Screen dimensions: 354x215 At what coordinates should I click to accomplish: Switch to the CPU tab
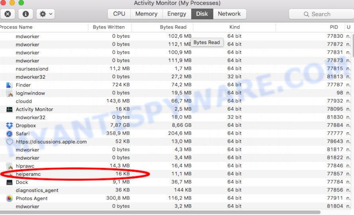pos(119,14)
